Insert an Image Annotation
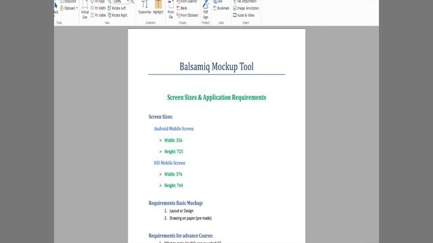 coord(246,8)
